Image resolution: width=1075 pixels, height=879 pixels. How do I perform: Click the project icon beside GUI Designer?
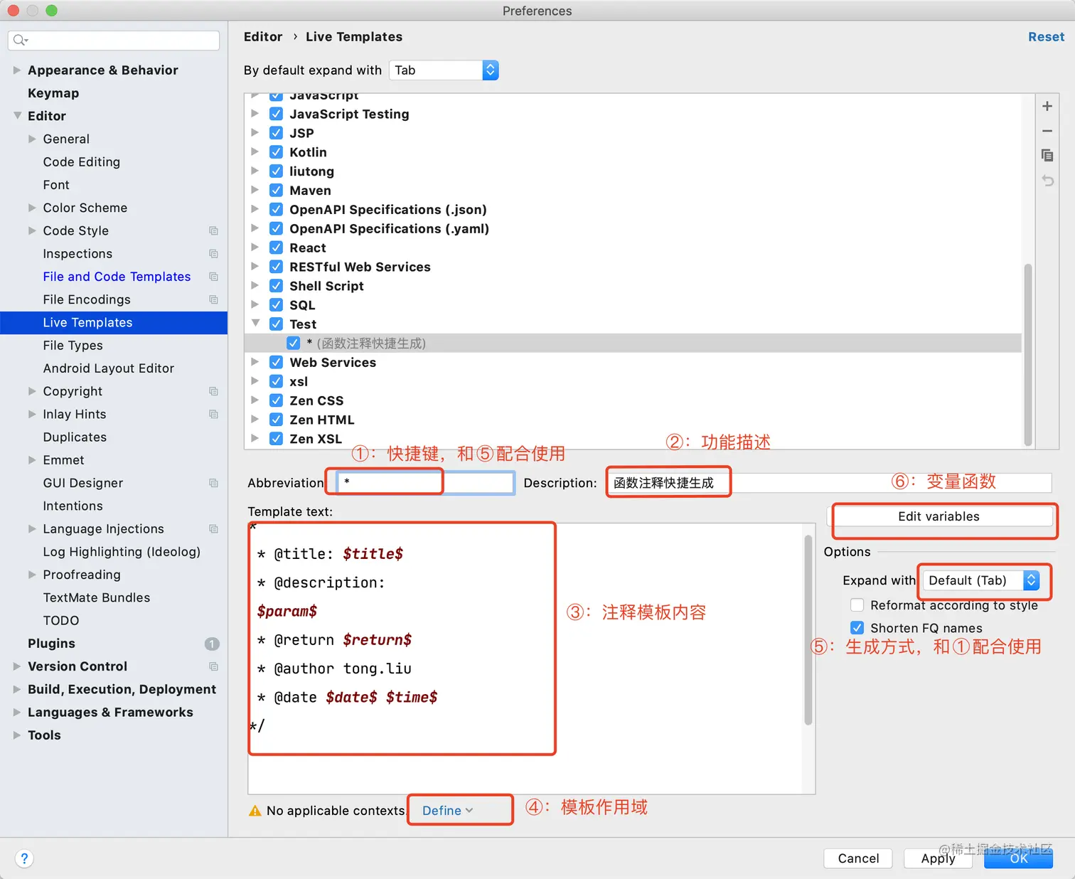coord(213,483)
